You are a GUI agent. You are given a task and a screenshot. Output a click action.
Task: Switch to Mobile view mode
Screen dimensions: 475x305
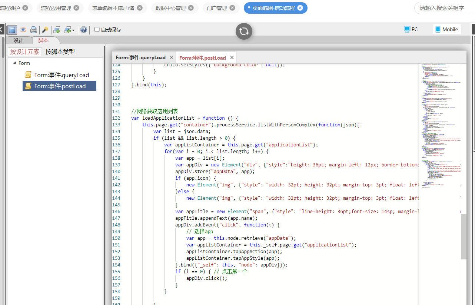[446, 29]
